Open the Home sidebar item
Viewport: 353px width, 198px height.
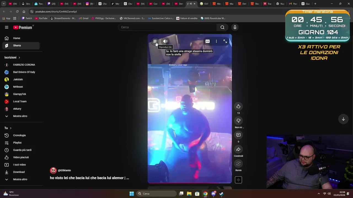[21, 38]
